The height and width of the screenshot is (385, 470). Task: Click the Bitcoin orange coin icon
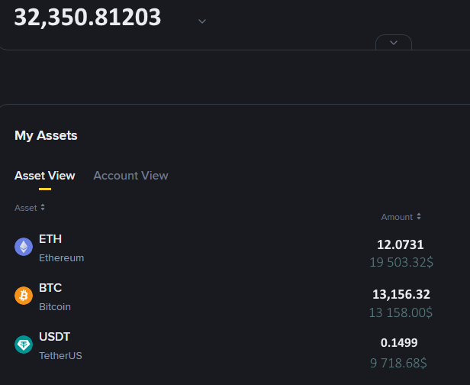pyautogui.click(x=24, y=296)
